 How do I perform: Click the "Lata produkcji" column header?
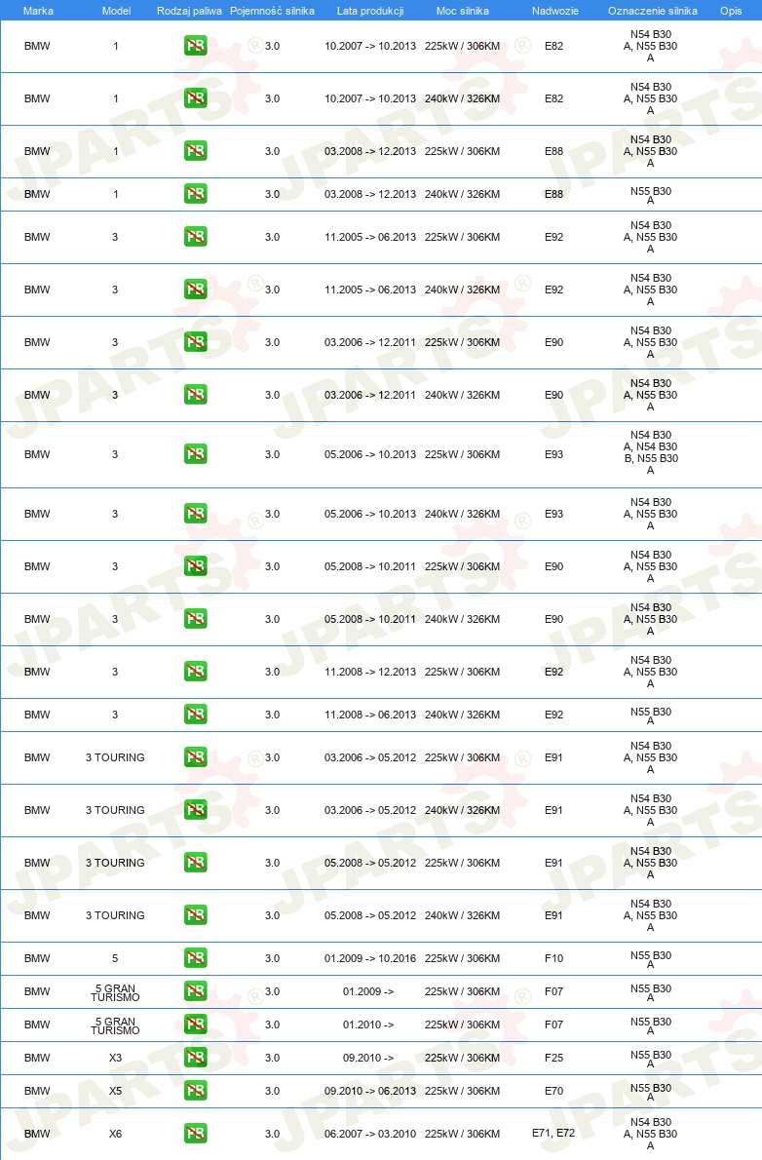pyautogui.click(x=368, y=11)
